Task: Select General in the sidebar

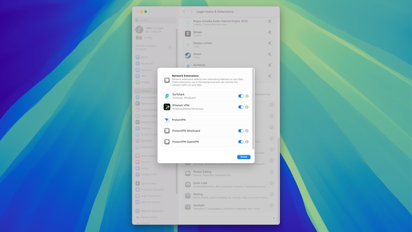Action: 155,91
